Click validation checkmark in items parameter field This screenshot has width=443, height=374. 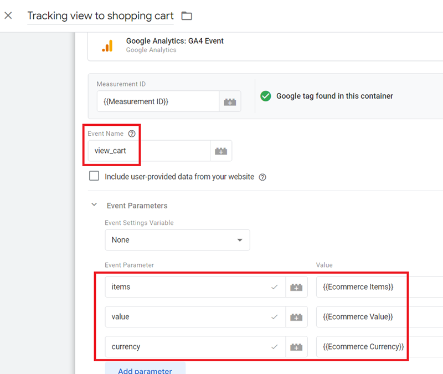point(276,287)
